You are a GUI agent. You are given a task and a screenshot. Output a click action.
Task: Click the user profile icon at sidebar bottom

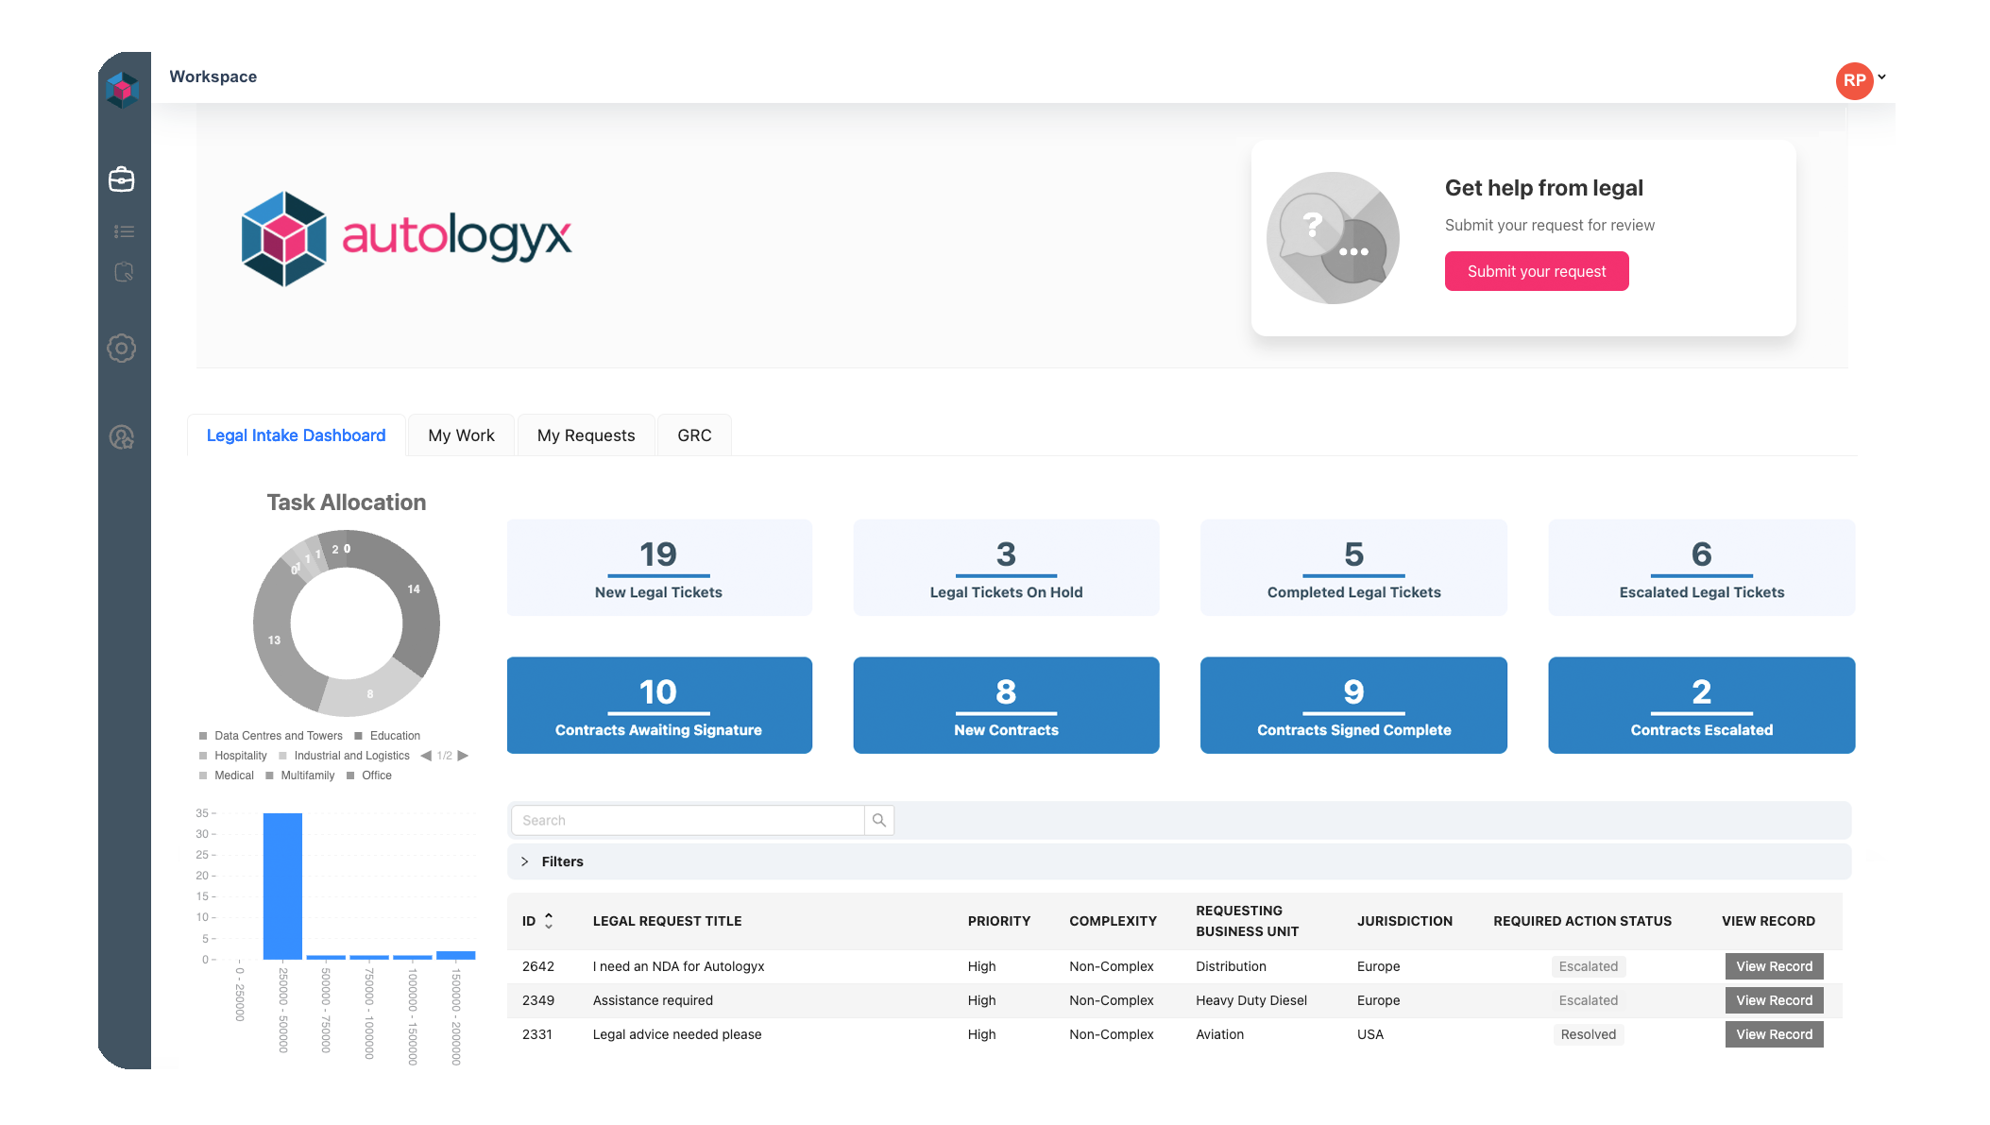click(122, 436)
